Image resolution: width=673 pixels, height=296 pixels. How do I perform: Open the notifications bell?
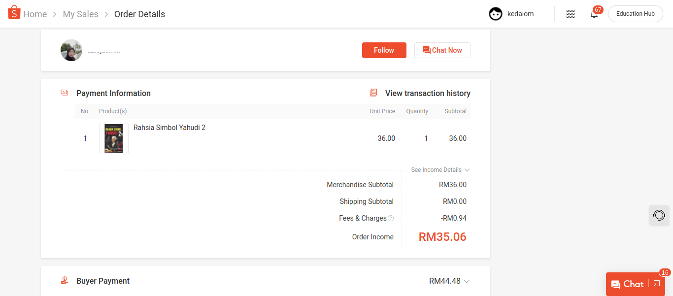point(594,14)
